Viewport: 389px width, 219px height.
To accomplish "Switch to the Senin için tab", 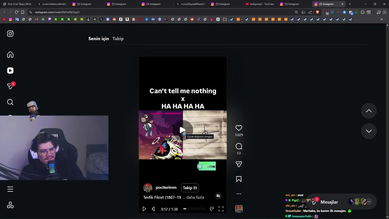I will click(98, 39).
